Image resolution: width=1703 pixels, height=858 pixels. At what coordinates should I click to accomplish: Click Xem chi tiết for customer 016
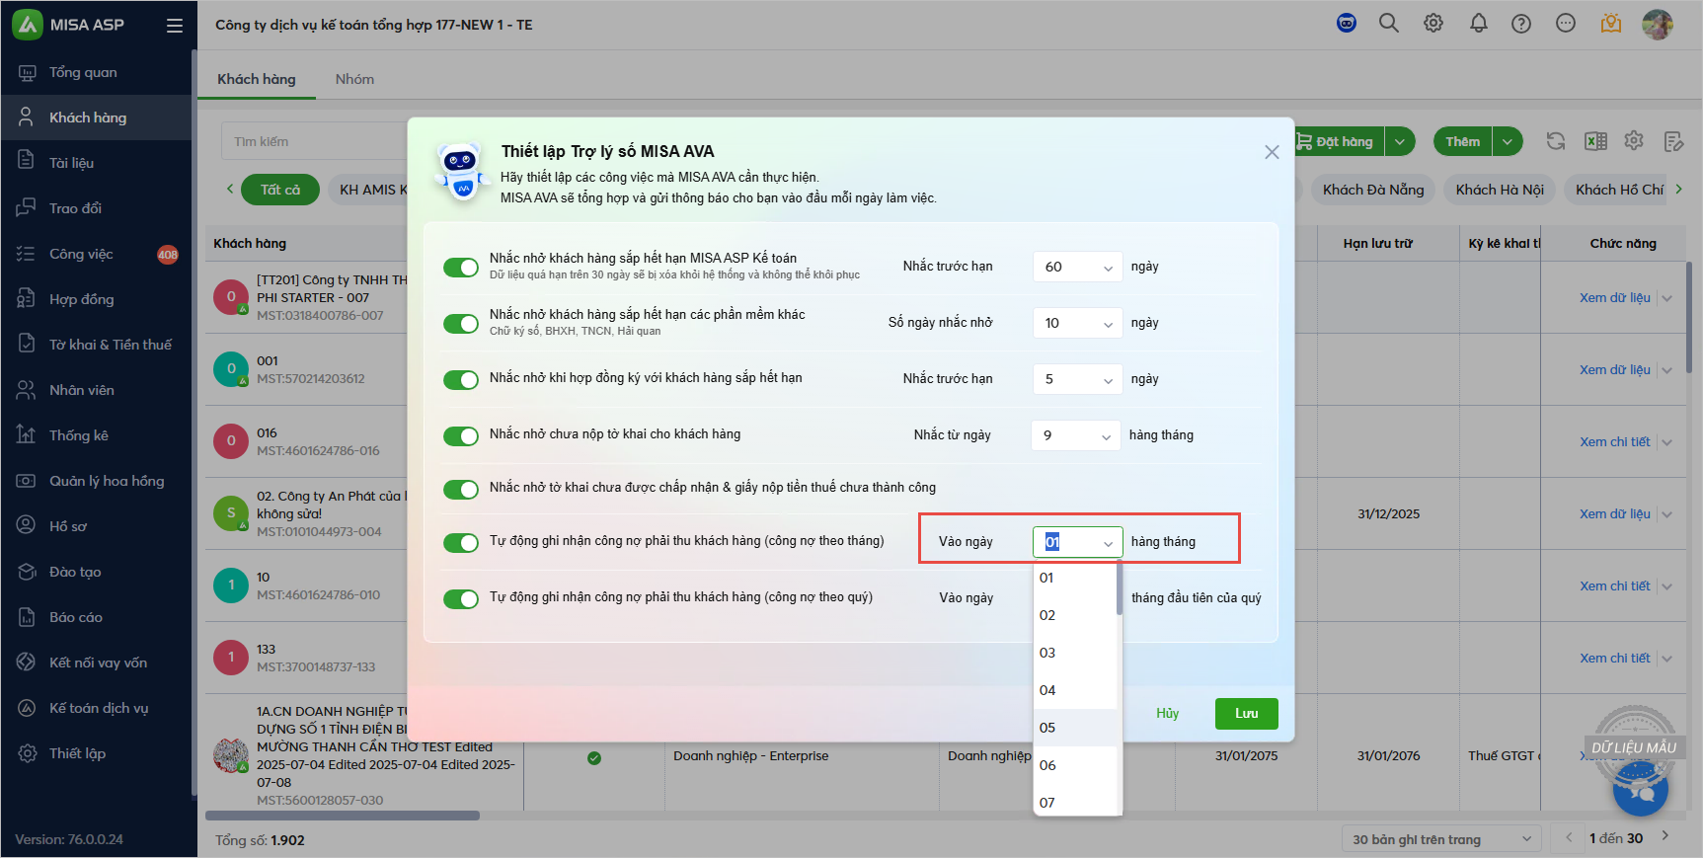coord(1614,442)
